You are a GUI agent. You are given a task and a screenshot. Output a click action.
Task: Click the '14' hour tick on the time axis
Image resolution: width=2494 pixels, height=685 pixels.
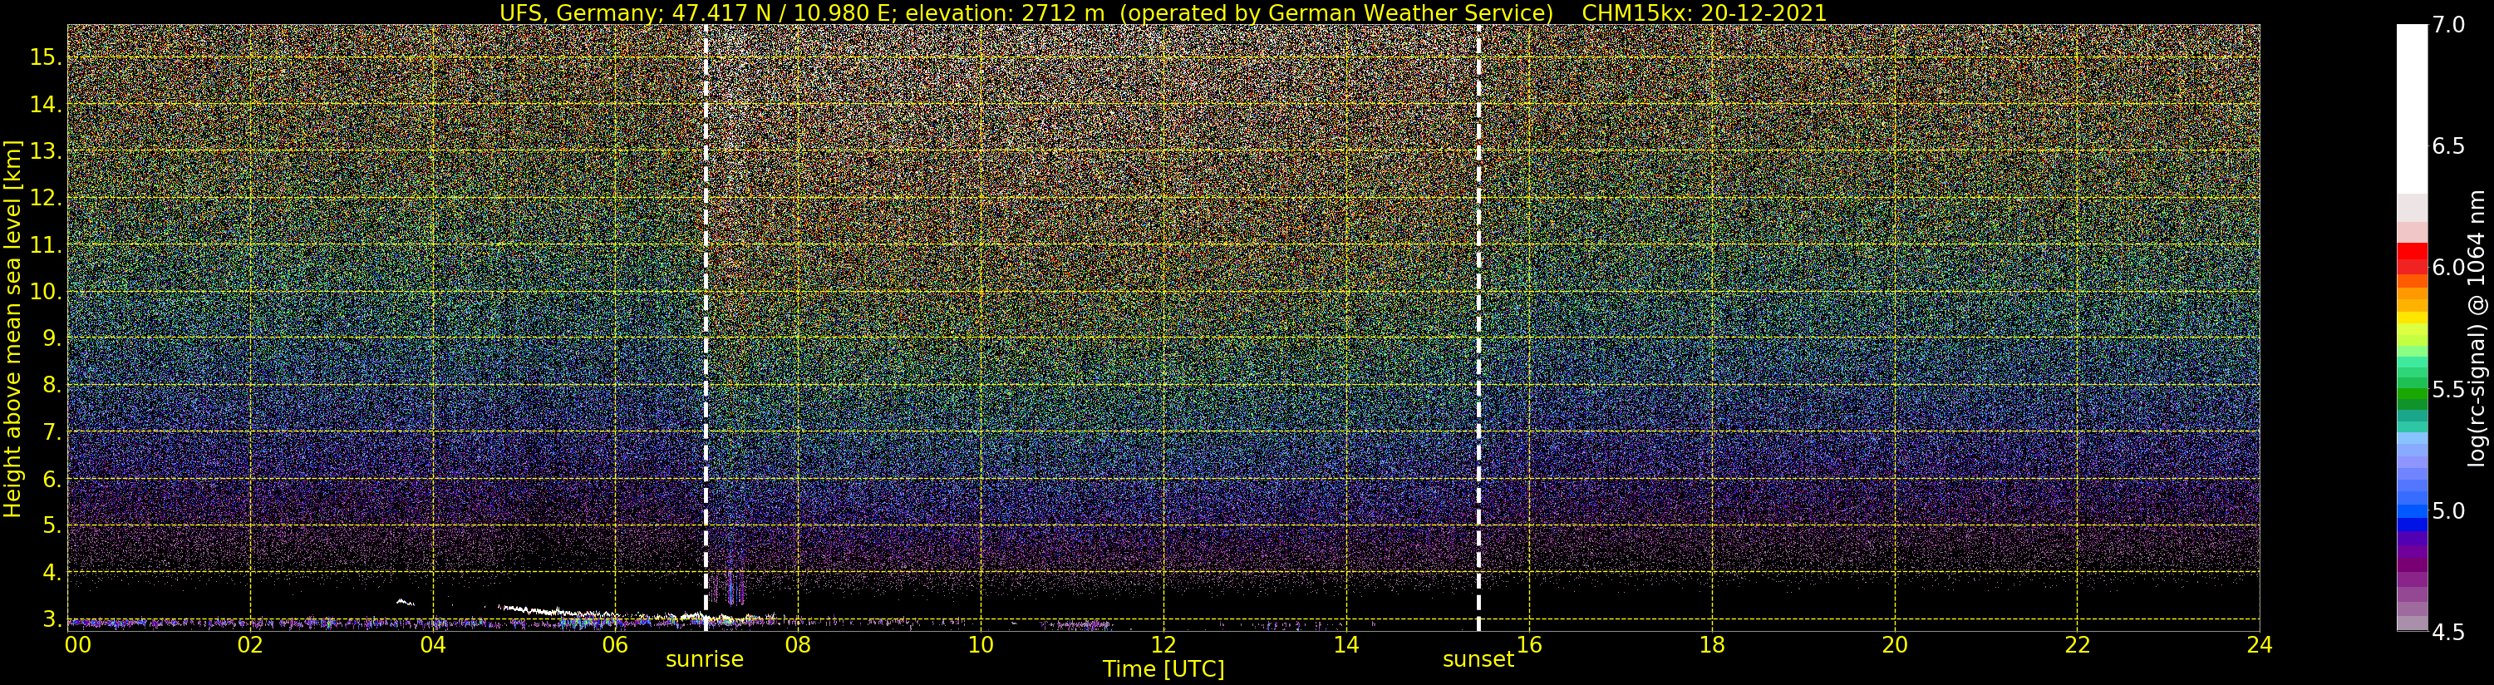click(1345, 645)
